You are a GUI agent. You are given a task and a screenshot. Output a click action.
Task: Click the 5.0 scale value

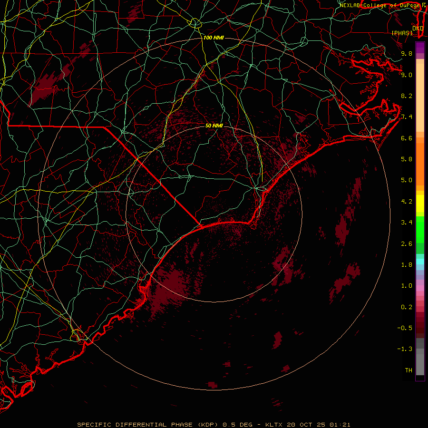[407, 180]
